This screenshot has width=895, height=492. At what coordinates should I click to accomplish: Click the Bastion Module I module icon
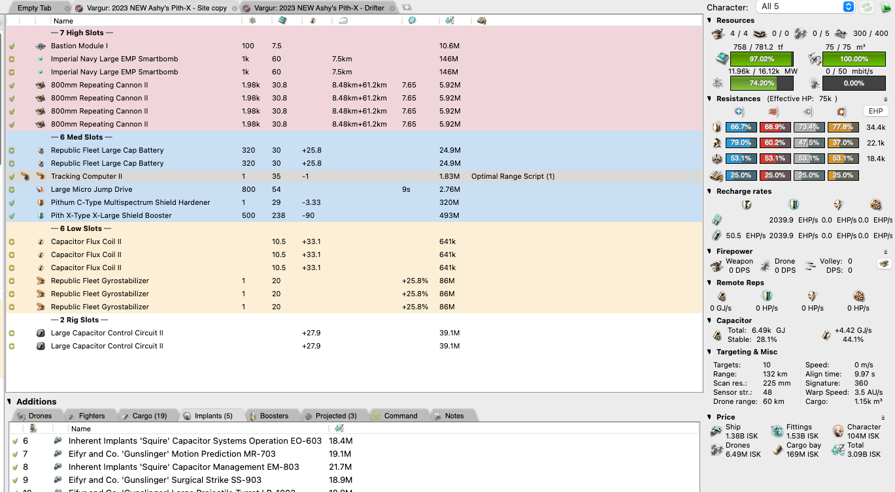coord(41,46)
